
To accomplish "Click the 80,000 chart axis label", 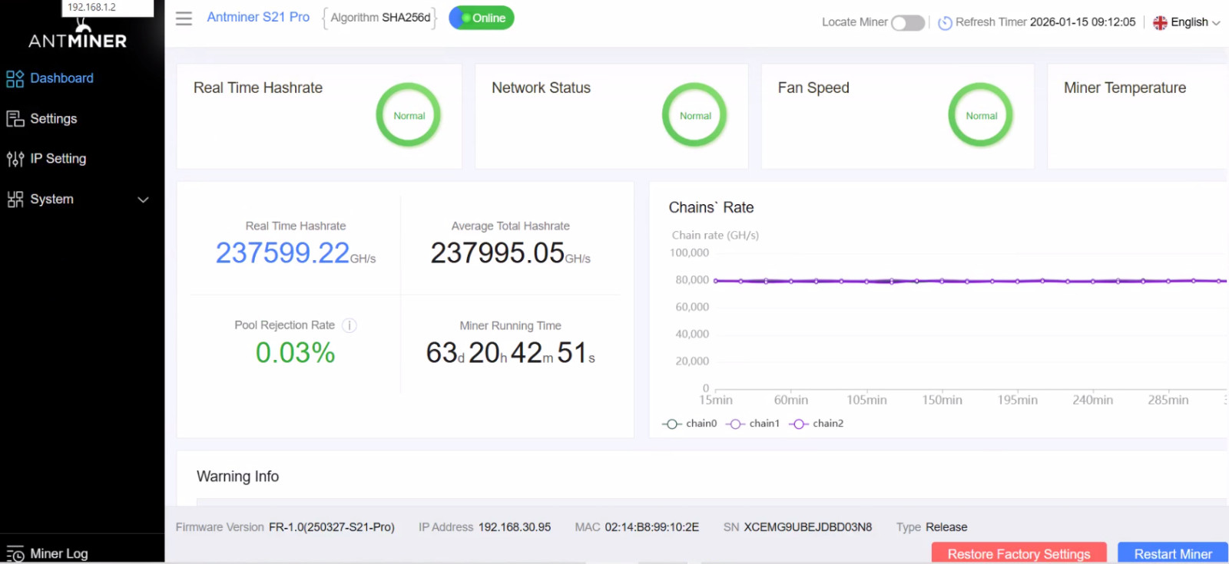I will (692, 280).
